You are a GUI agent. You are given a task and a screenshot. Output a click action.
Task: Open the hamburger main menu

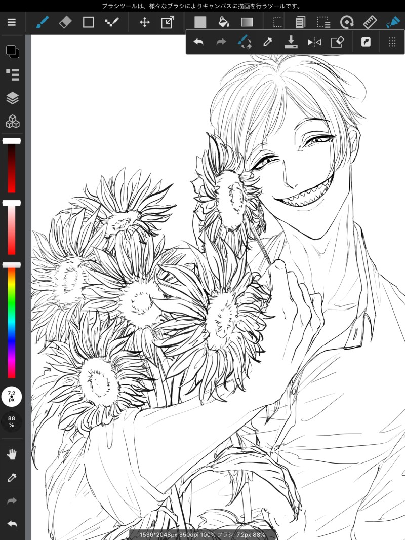click(12, 22)
